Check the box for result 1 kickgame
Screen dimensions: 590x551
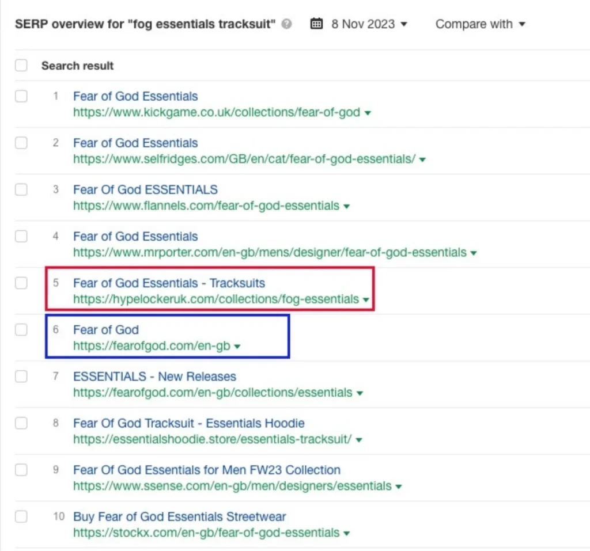21,96
